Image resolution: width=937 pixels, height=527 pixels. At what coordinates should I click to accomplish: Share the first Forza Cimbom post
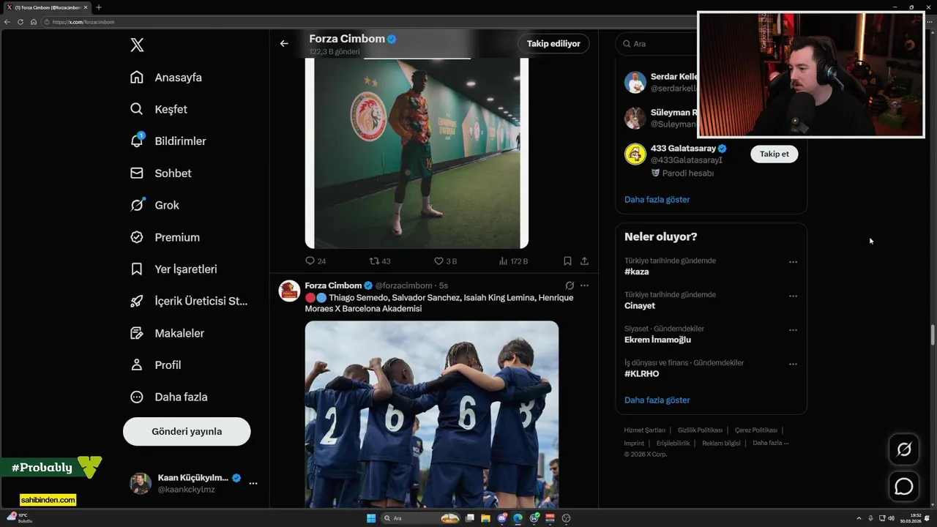[584, 261]
